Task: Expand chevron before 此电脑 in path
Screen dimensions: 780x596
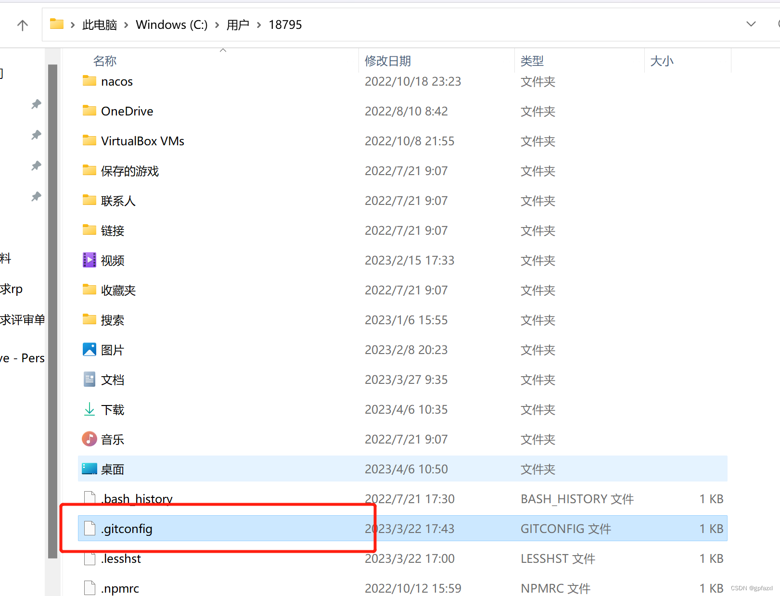Action: point(73,25)
